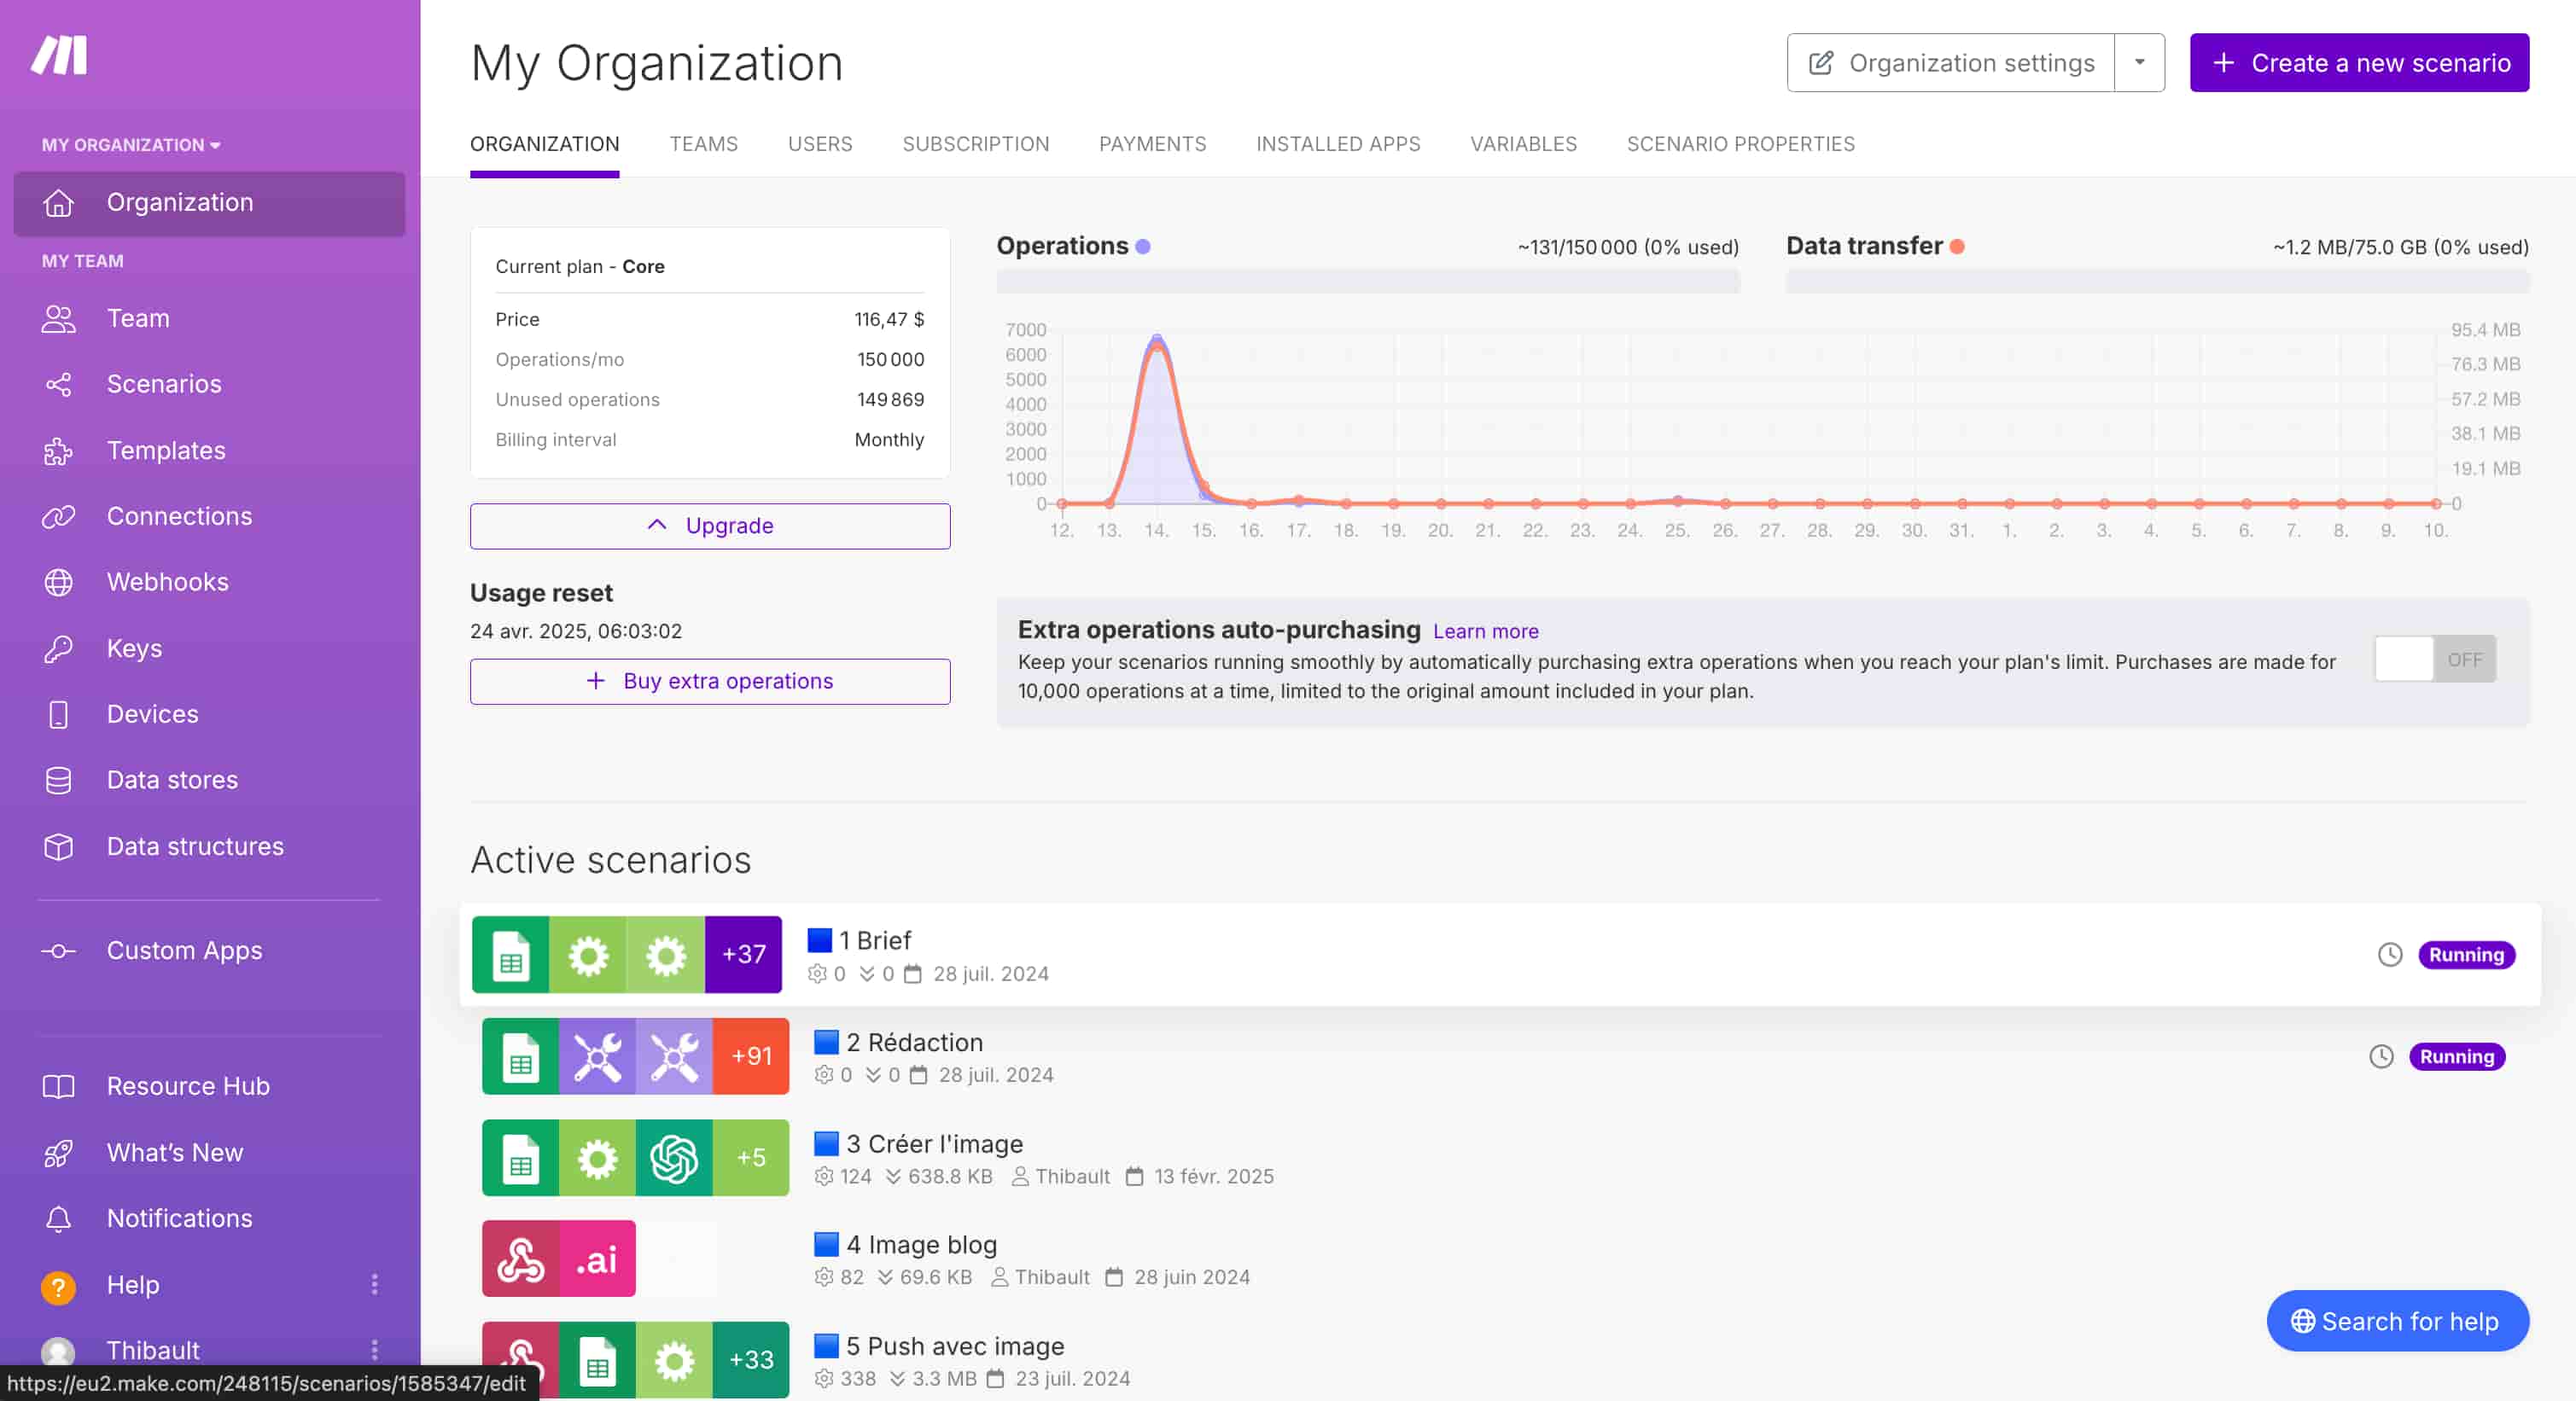The width and height of the screenshot is (2576, 1401).
Task: Open scenario 5 Push avec image
Action: click(955, 1347)
